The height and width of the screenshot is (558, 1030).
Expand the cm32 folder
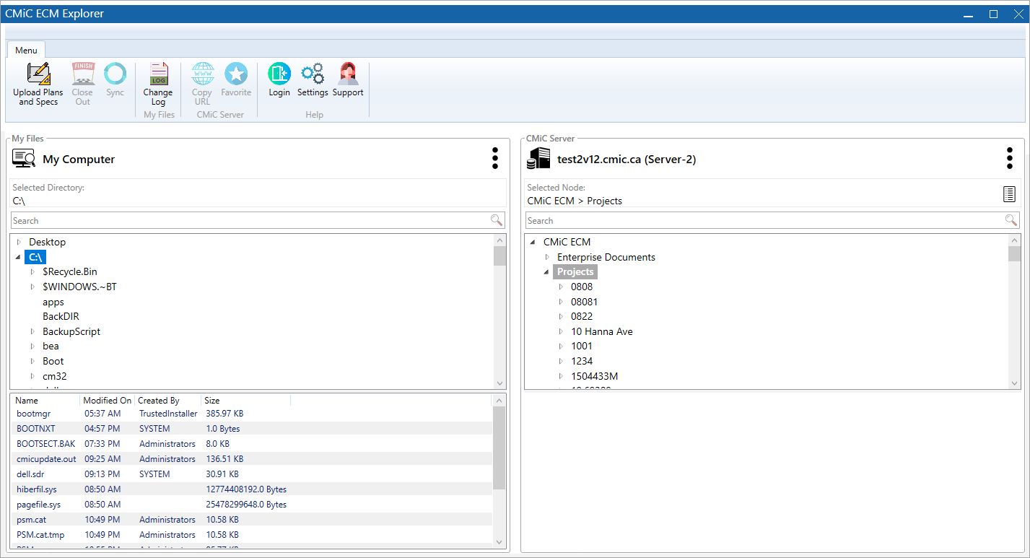33,376
